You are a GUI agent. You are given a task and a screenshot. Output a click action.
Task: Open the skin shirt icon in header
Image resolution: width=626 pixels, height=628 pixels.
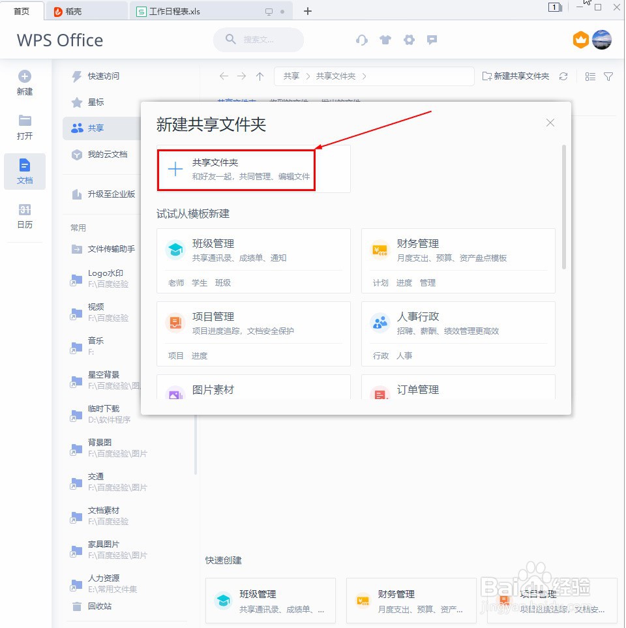(x=385, y=40)
